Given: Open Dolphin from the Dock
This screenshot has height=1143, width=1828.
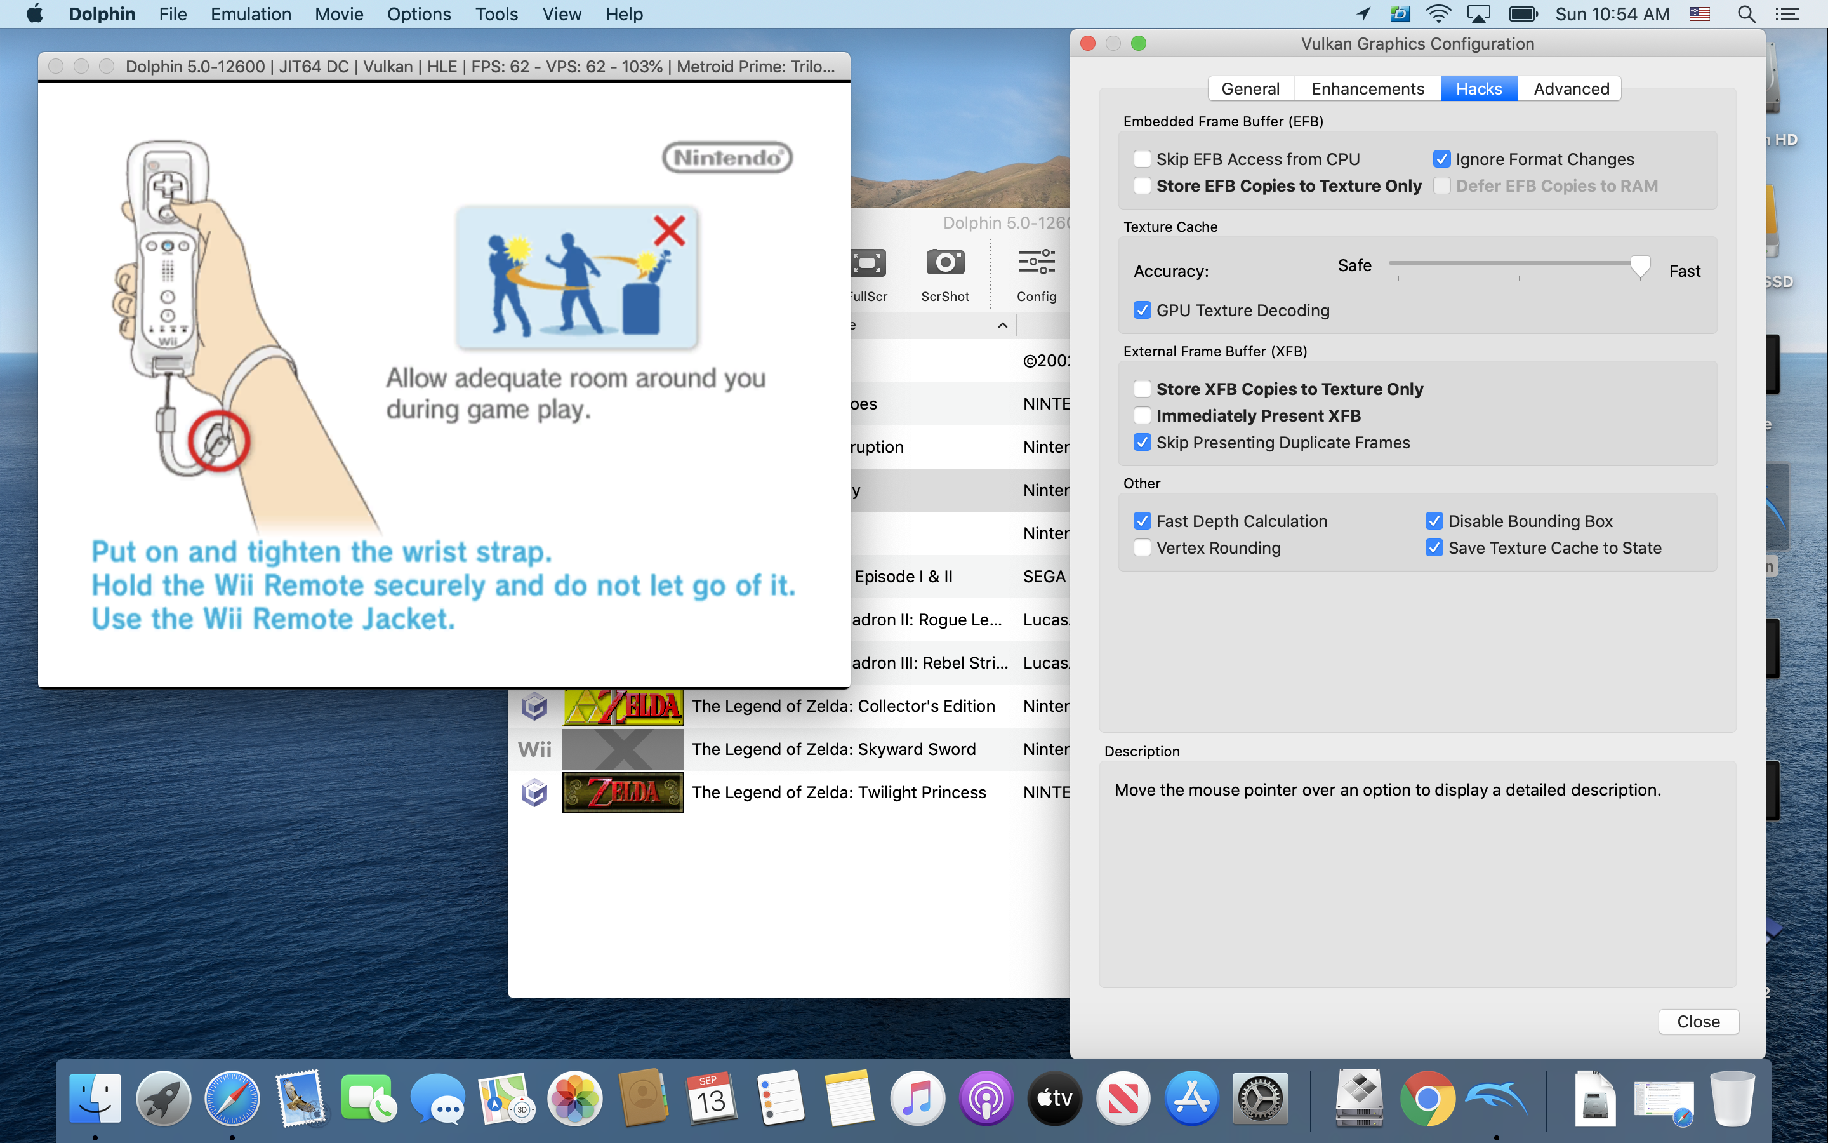Looking at the screenshot, I should 1494,1098.
